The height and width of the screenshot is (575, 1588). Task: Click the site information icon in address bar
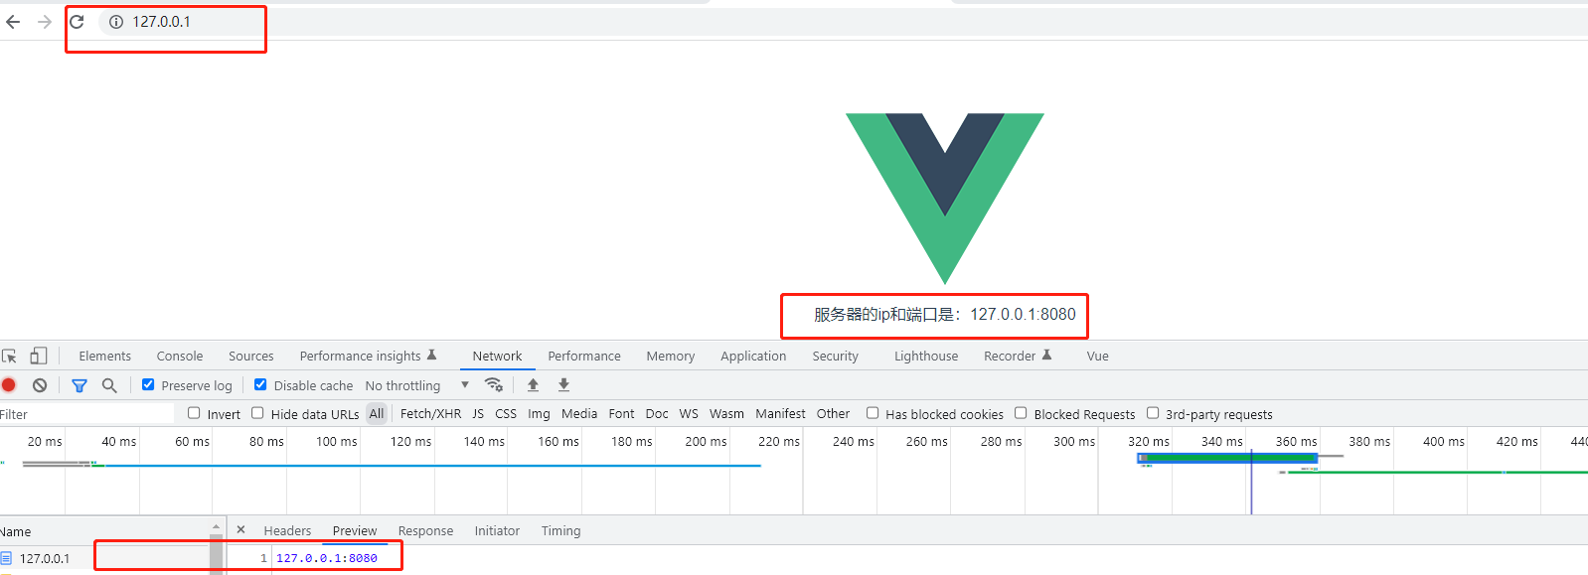click(116, 22)
